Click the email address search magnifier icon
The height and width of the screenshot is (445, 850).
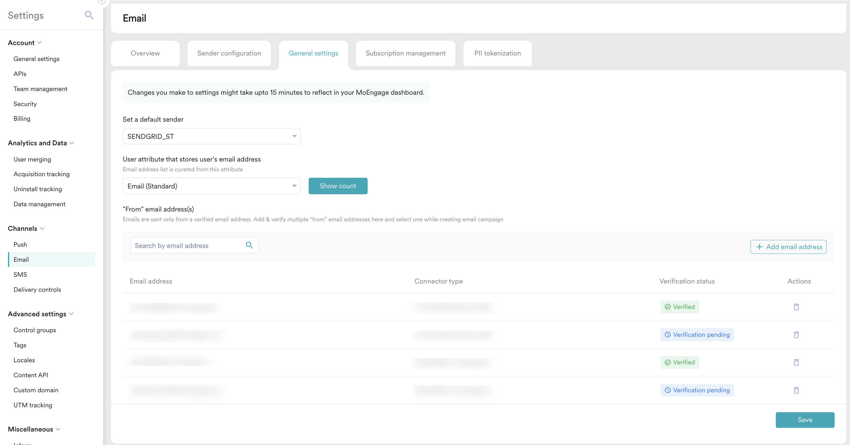(249, 245)
